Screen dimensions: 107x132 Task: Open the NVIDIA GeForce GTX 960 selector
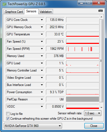pos(33,126)
